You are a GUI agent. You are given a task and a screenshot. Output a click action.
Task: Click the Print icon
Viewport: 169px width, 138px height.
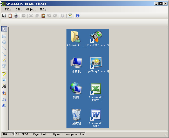coord(16,16)
